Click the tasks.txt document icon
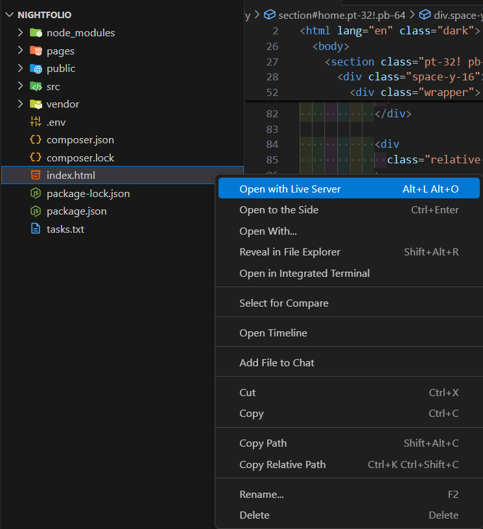Image resolution: width=483 pixels, height=529 pixels. point(36,229)
